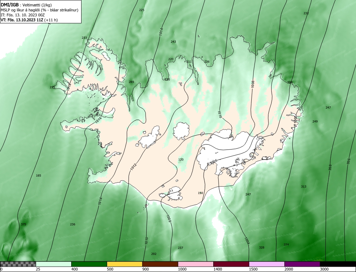Click the maroon 1400–1500 legend swatch
Image resolution: width=356 pixels, height=272 pixels.
(231, 264)
